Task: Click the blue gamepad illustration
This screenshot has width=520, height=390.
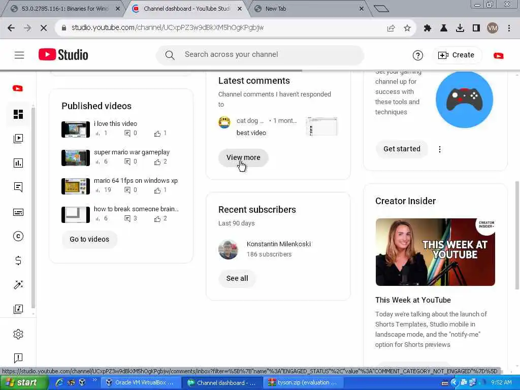Action: click(464, 100)
